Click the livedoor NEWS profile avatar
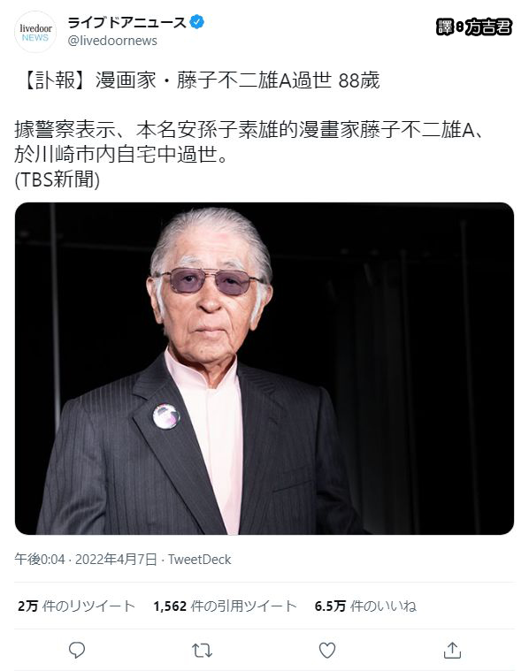This screenshot has width=529, height=671. coord(35,32)
